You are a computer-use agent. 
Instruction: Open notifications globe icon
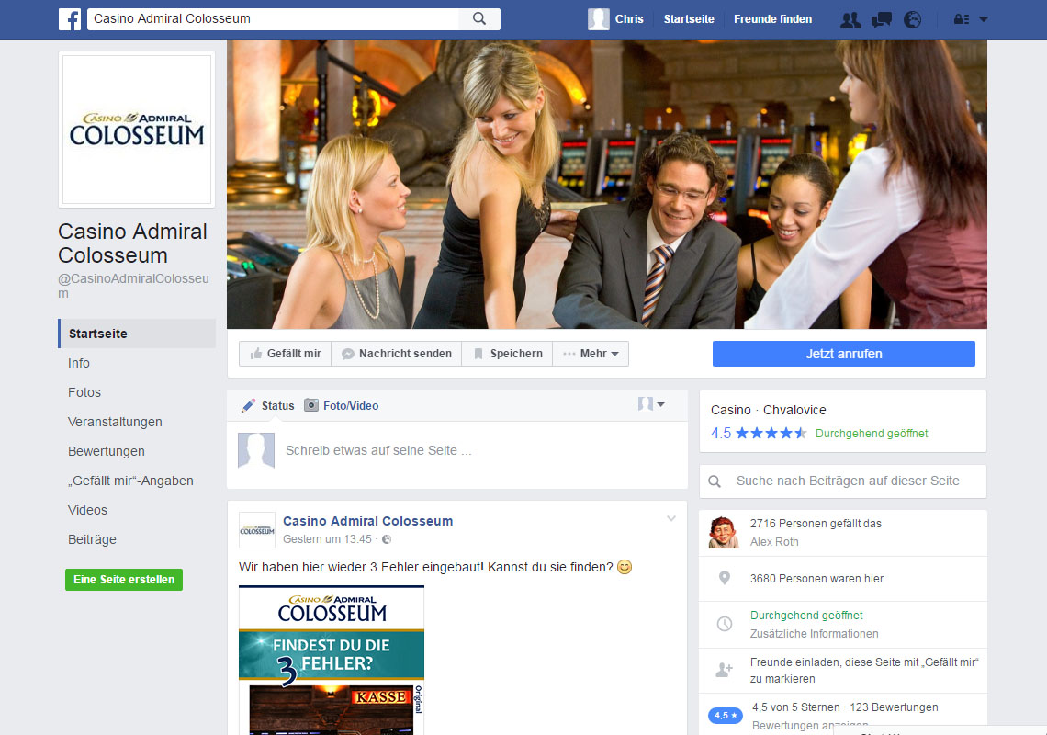tap(913, 19)
